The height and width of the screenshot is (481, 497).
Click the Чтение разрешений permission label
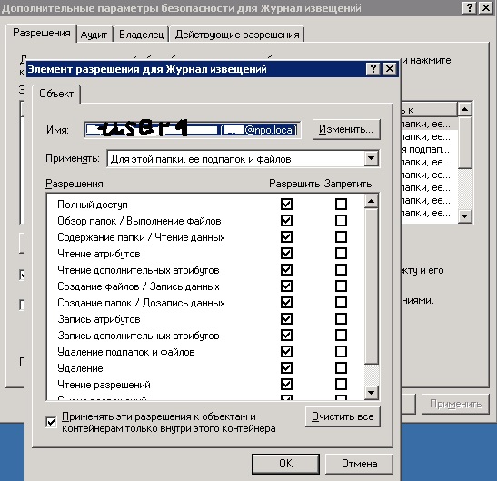click(104, 385)
